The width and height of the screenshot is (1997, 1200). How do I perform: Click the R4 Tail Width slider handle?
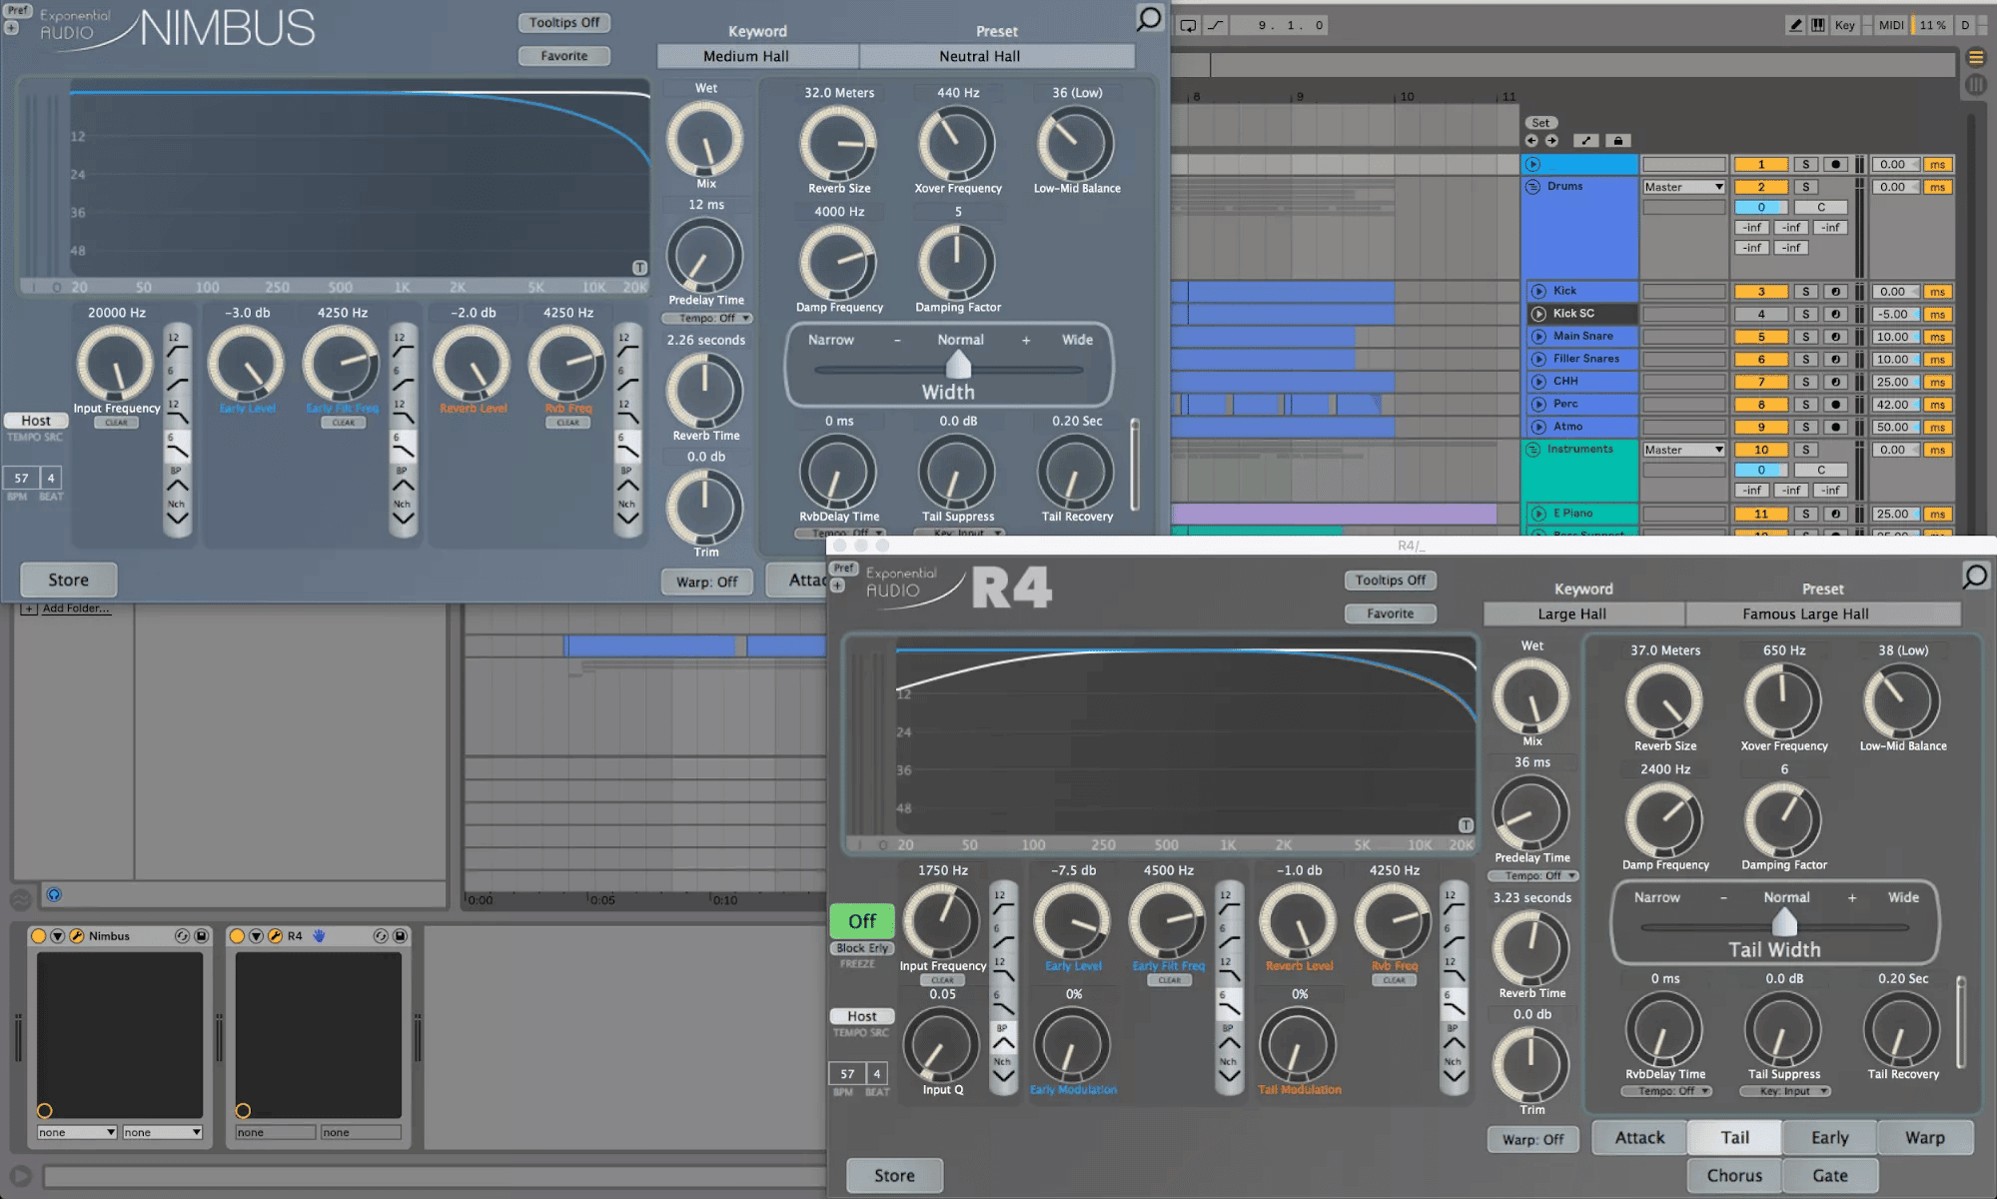[x=1784, y=921]
